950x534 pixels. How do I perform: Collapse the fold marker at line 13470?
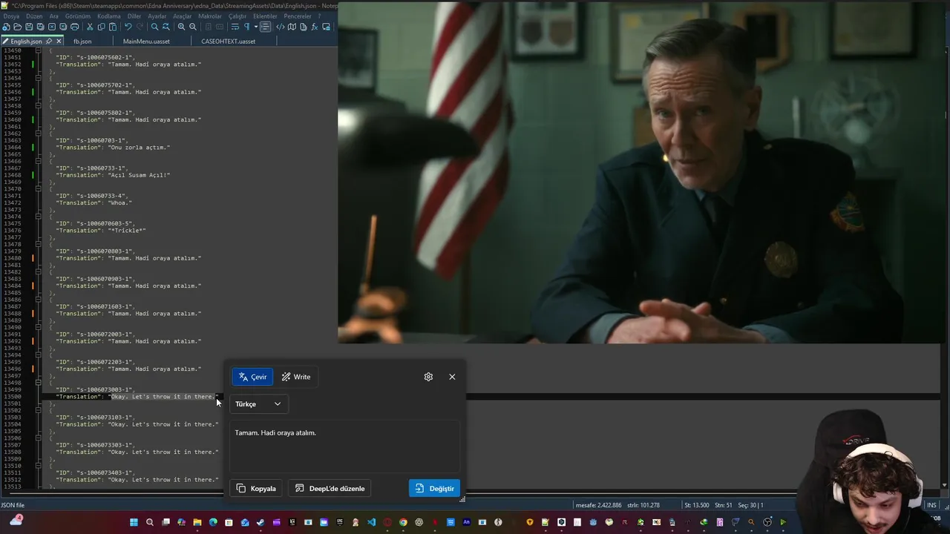pyautogui.click(x=39, y=189)
